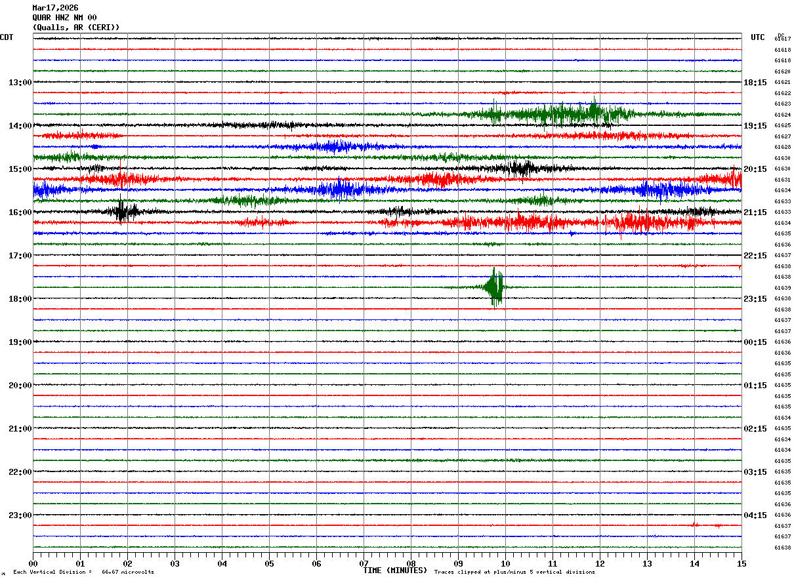Image resolution: width=794 pixels, height=581 pixels.
Task: Click the 61617 DC value label
Action: pyautogui.click(x=782, y=39)
